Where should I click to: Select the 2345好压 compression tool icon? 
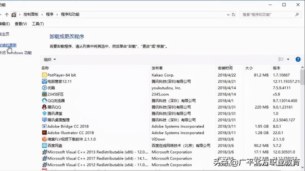(45, 94)
